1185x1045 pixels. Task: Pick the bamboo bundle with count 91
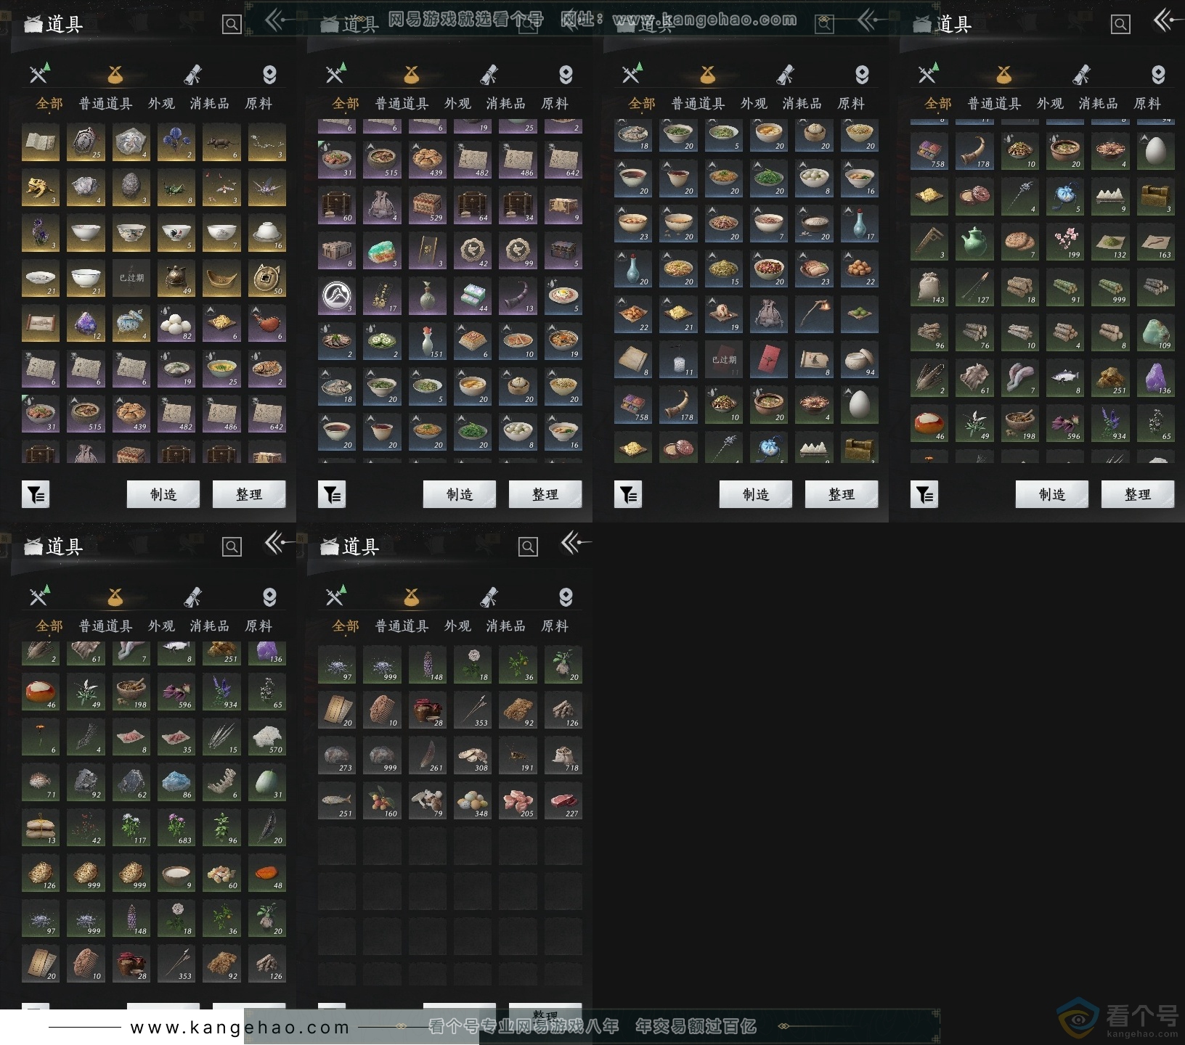pos(1065,287)
